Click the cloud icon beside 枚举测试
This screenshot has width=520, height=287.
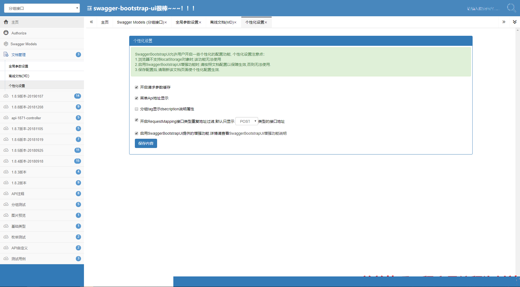pyautogui.click(x=6, y=237)
